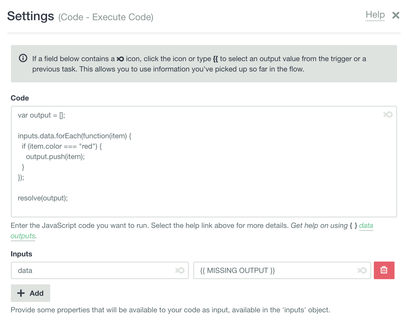
Task: Click the MISSING OUTPUT value field
Action: 282,270
